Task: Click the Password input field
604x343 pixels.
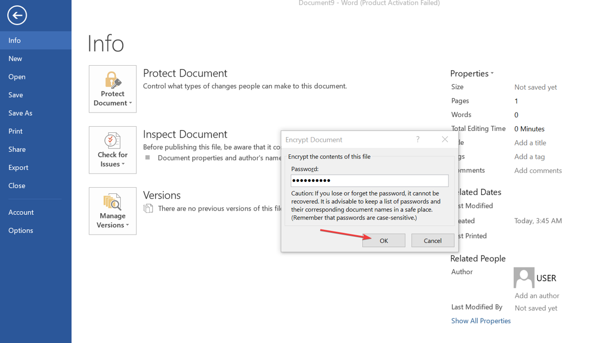Action: 369,180
